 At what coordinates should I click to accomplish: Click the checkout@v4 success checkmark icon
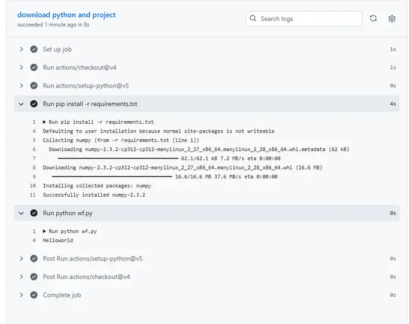click(34, 68)
